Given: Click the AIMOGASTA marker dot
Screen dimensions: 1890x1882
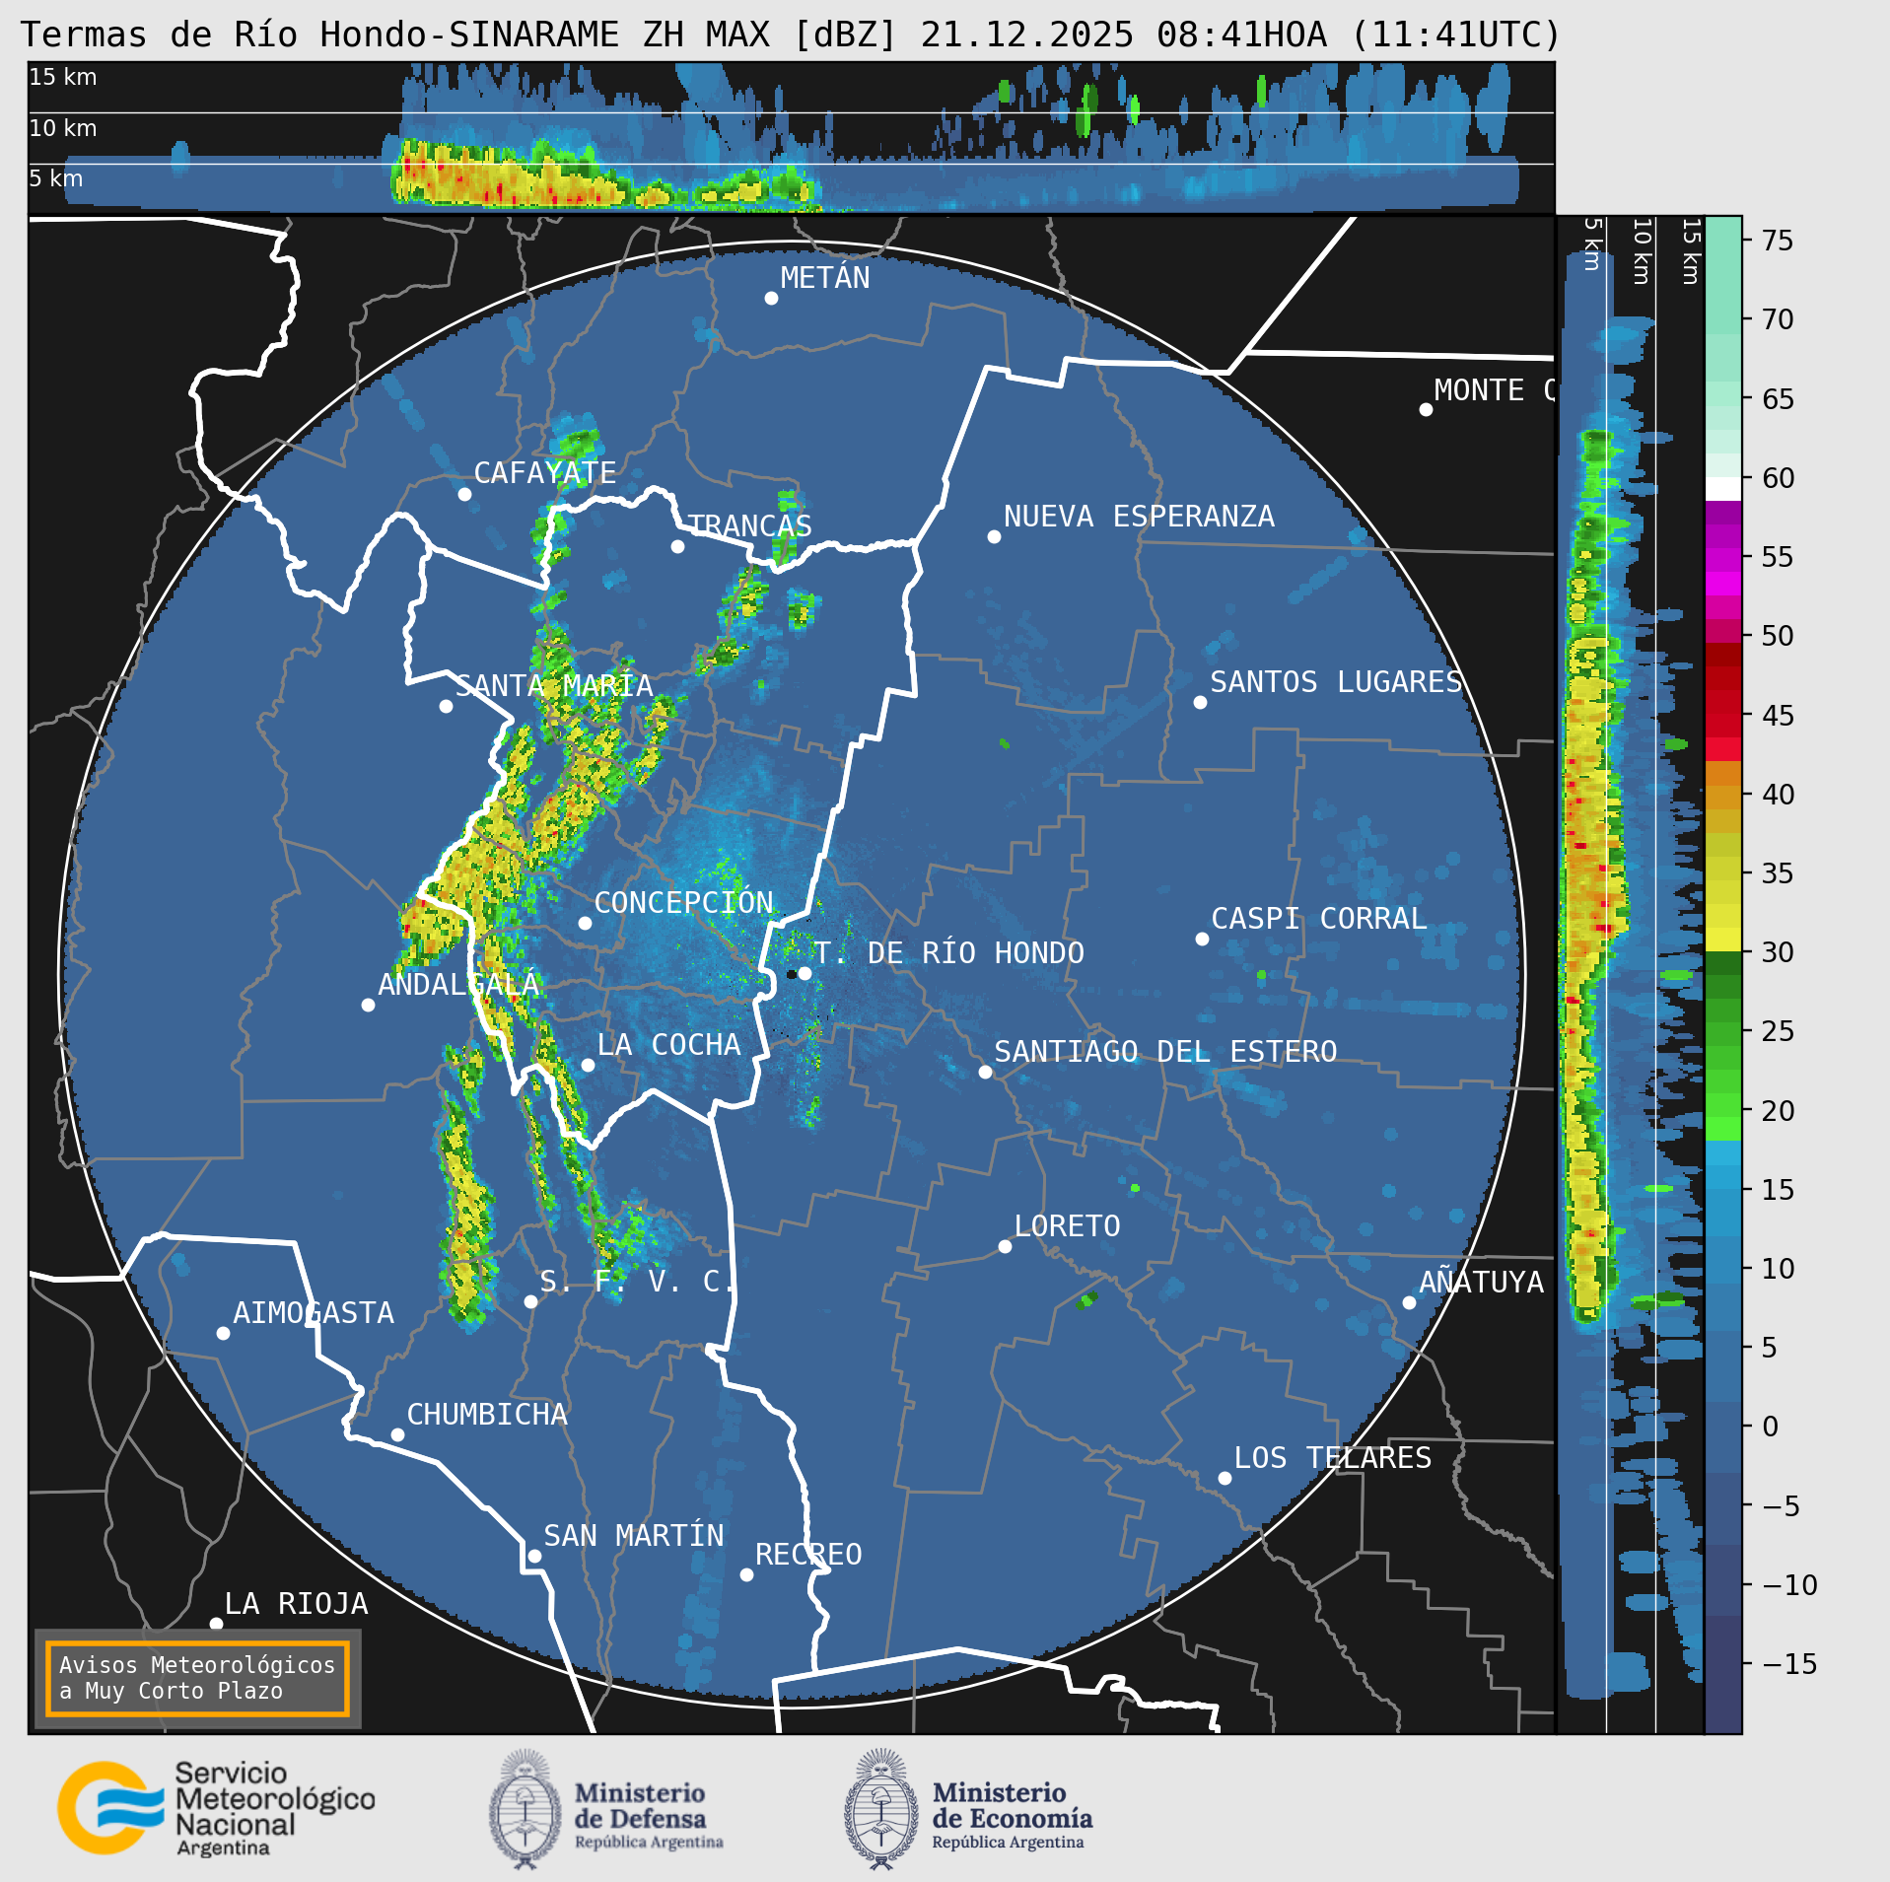Looking at the screenshot, I should tap(223, 1333).
